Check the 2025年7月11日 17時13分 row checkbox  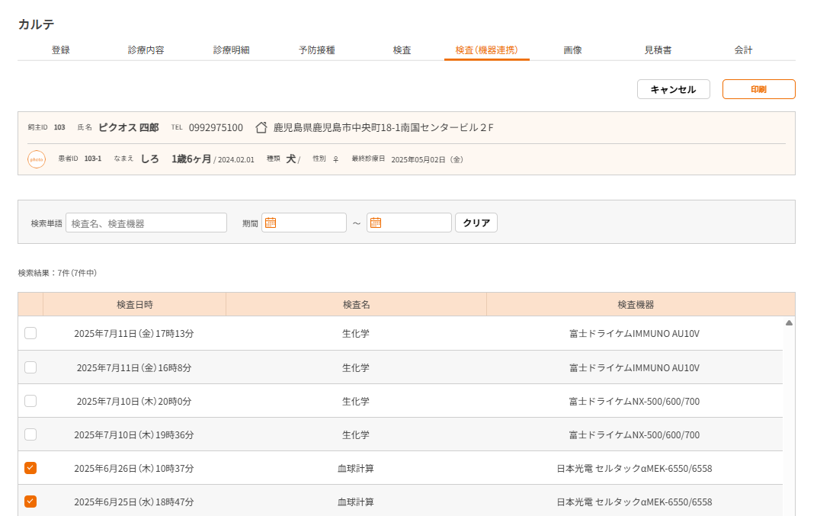point(30,333)
